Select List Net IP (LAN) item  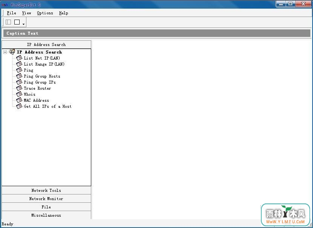[42, 58]
